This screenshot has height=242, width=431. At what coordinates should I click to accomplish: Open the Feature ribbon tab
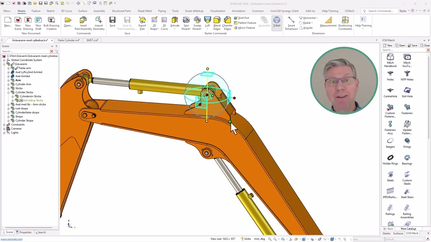(36, 11)
